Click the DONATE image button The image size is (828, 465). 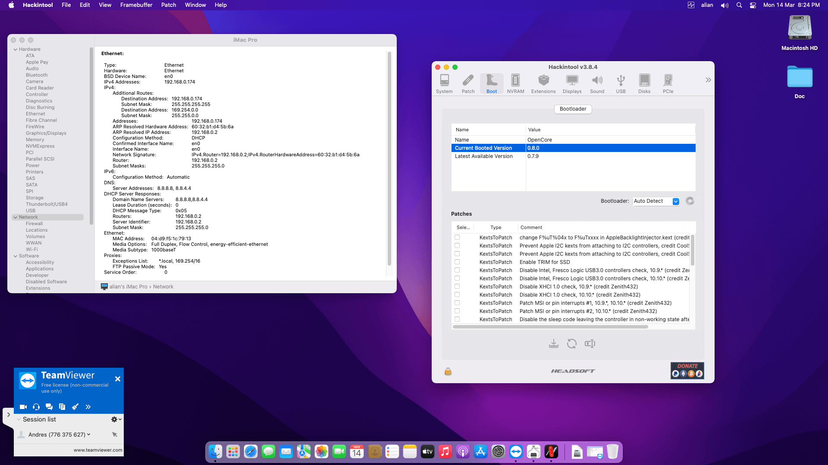click(x=687, y=371)
